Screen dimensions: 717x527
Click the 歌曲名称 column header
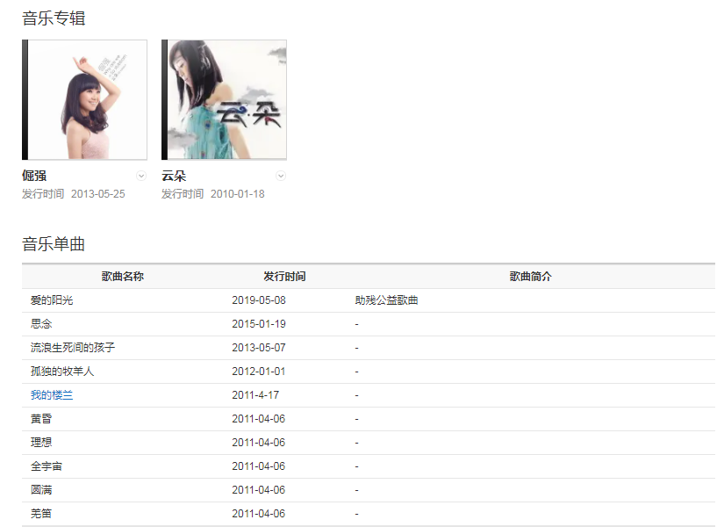[x=123, y=277]
